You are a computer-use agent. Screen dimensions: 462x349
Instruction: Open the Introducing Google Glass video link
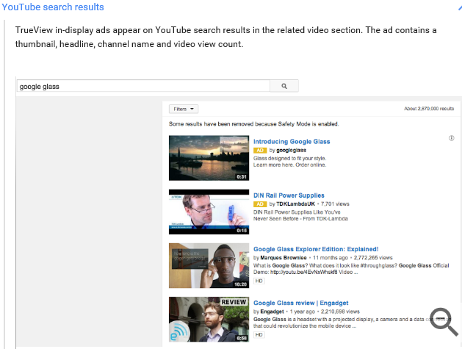click(x=292, y=142)
